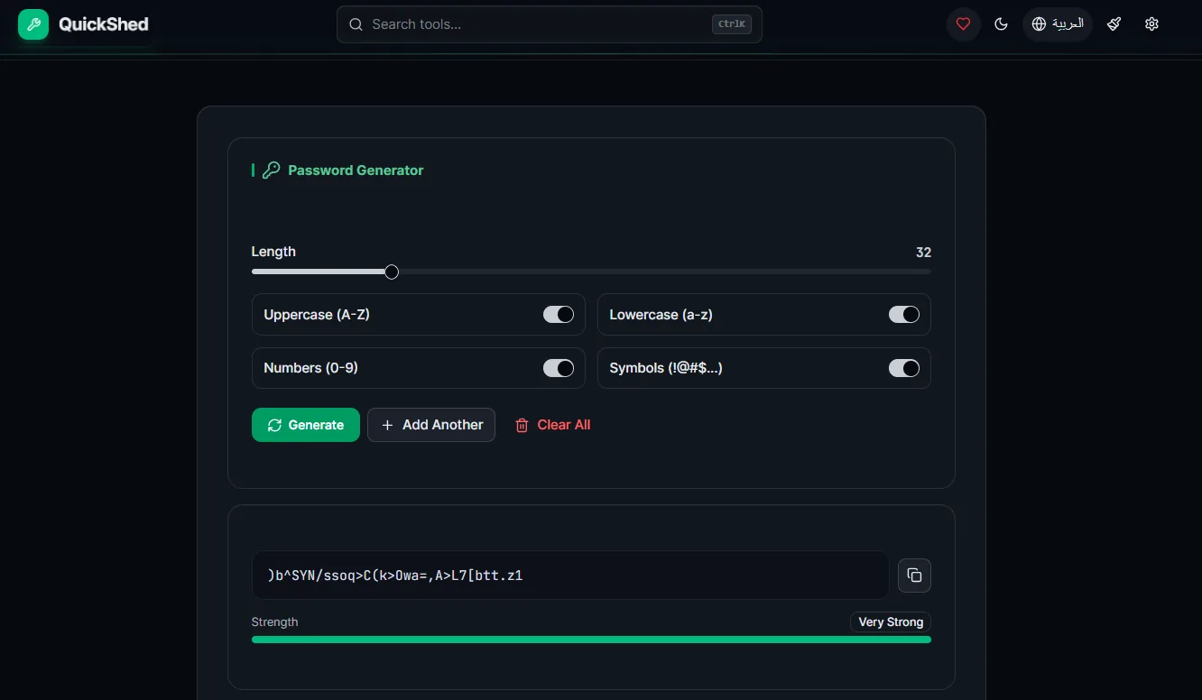Click the QuickShed brand name

(104, 24)
